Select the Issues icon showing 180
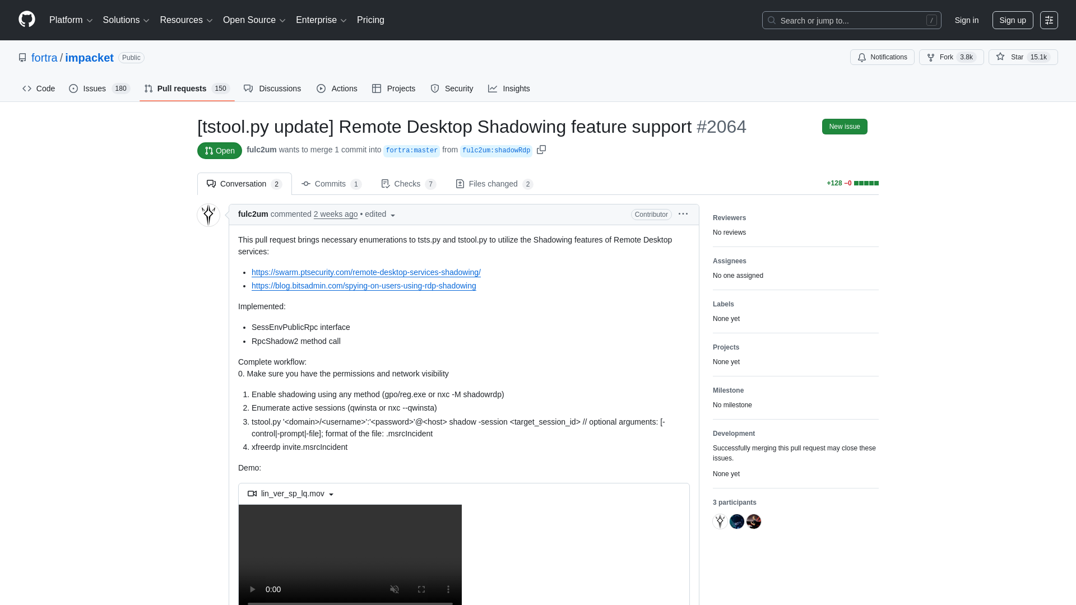Viewport: 1076px width, 605px height. [x=73, y=89]
